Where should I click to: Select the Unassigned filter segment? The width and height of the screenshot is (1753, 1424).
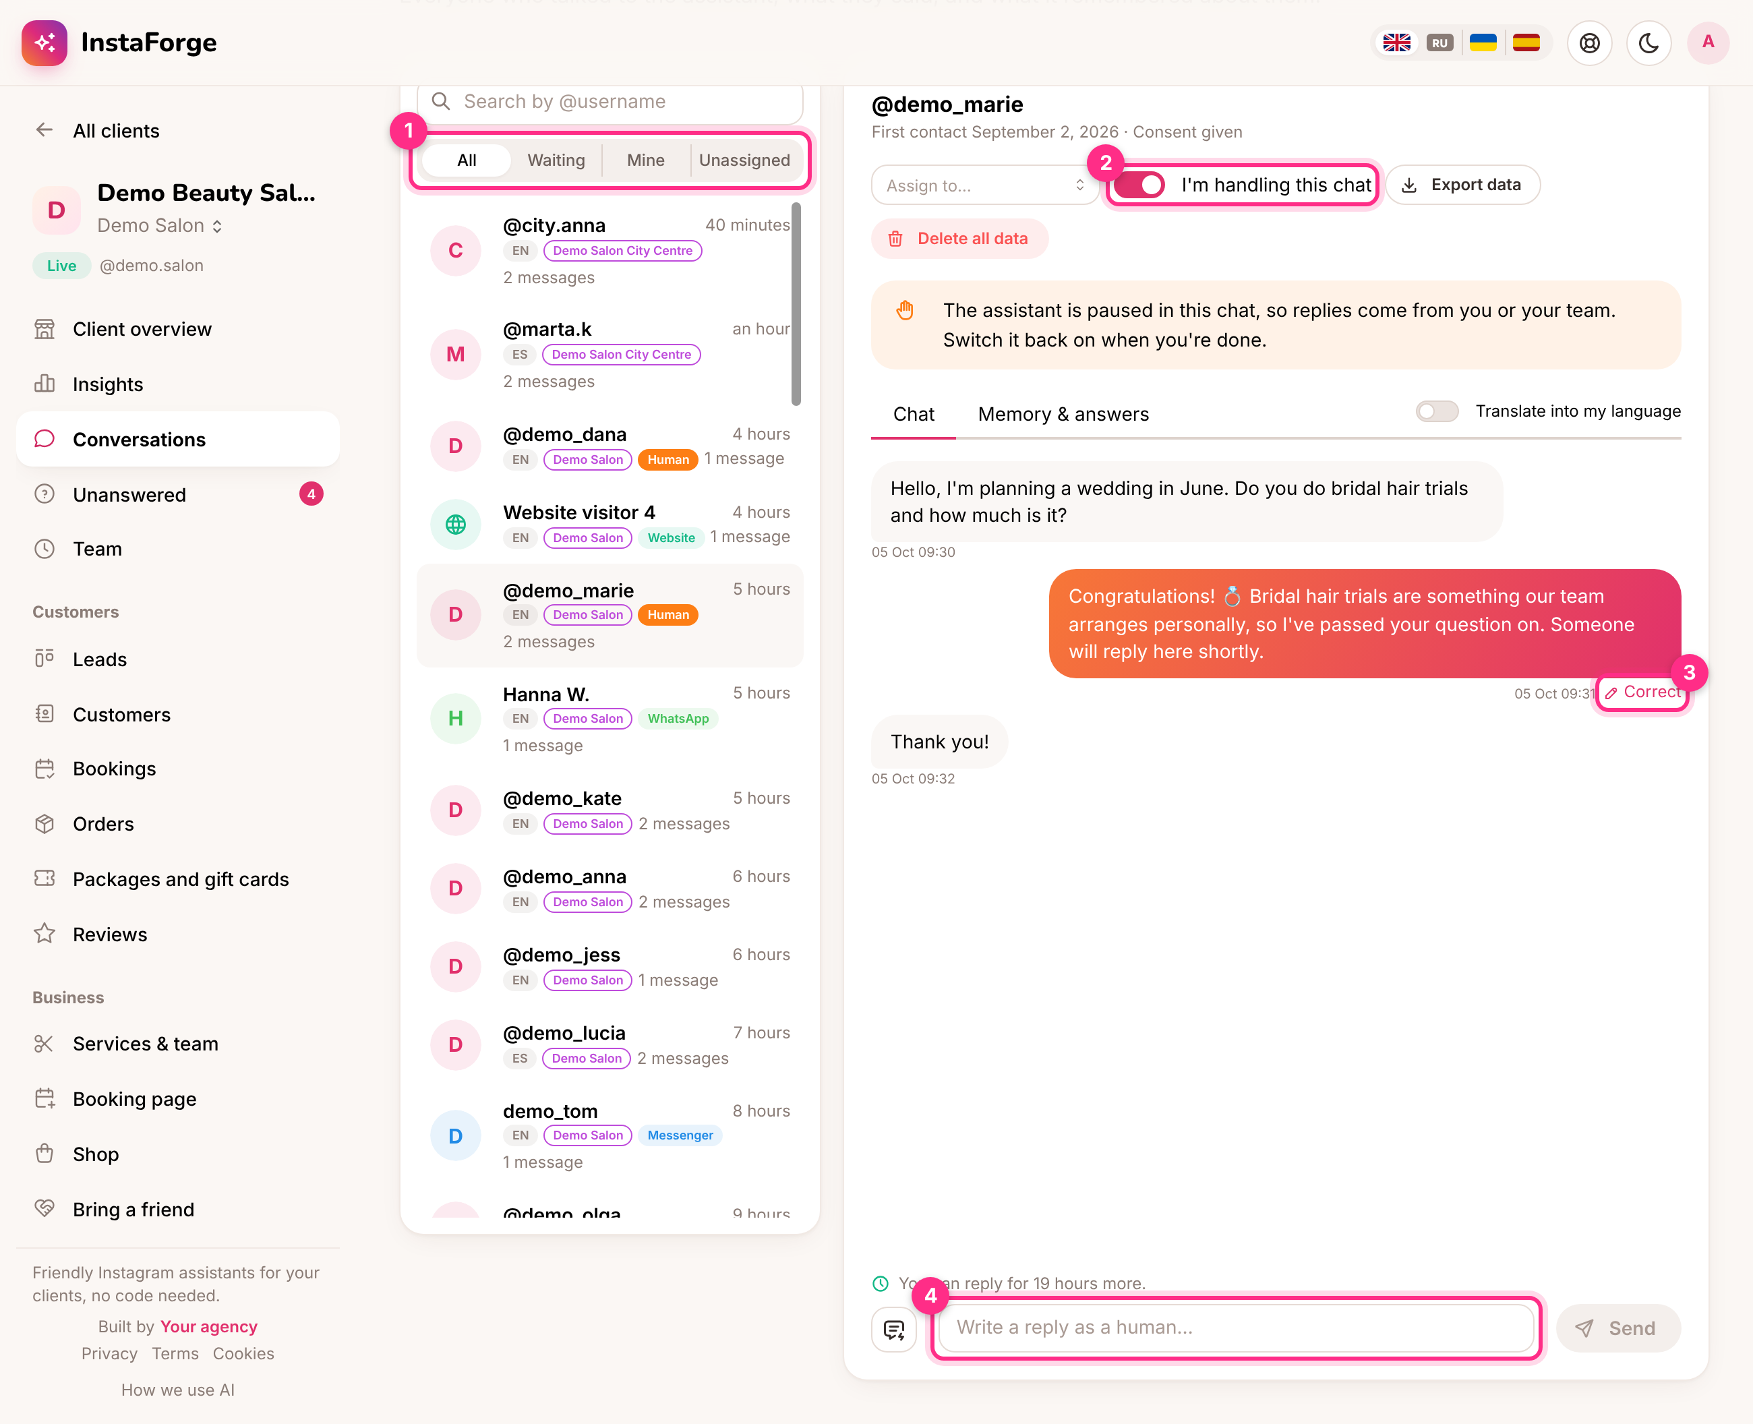tap(744, 160)
